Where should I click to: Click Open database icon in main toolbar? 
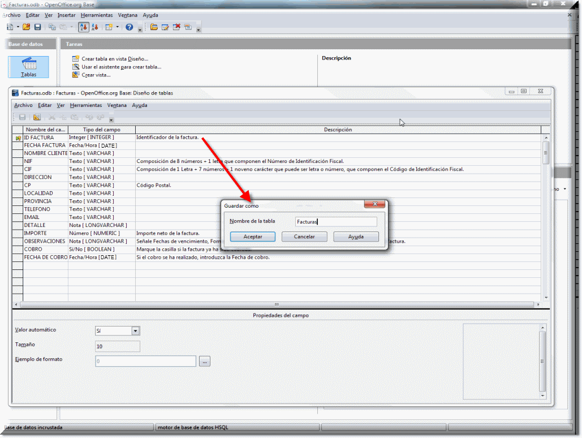[x=26, y=27]
